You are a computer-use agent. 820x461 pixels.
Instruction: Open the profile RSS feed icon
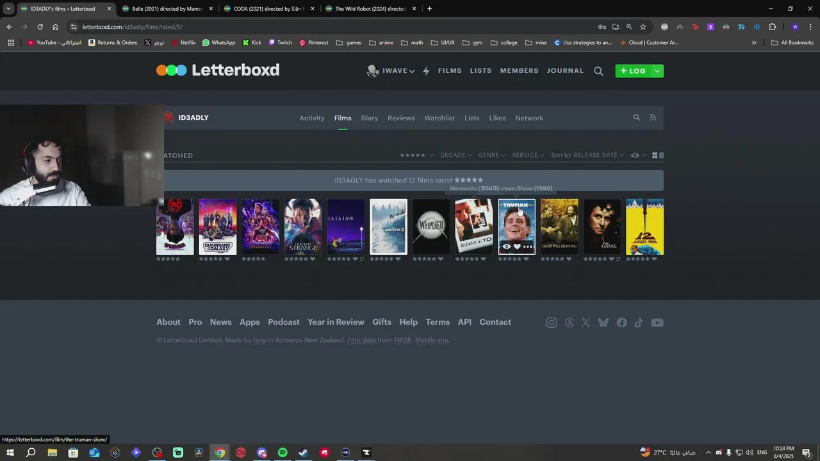(653, 118)
